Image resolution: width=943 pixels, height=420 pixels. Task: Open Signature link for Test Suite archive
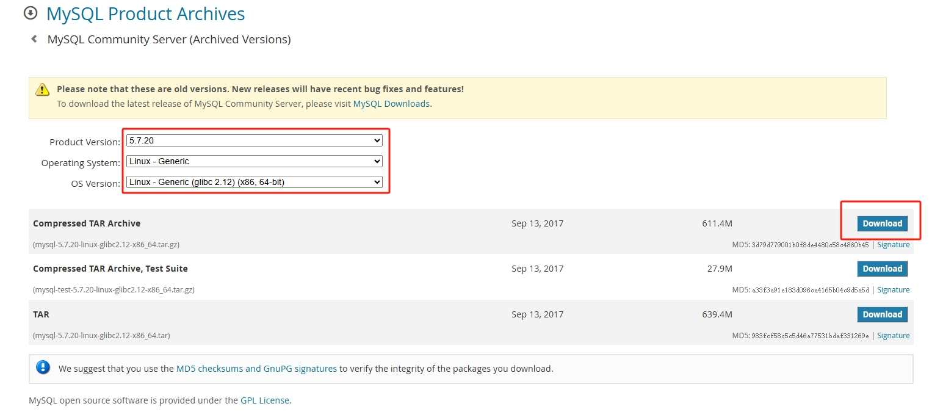click(x=893, y=290)
